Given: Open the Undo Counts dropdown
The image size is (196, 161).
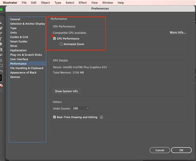Looking at the screenshot, I should [81, 108].
